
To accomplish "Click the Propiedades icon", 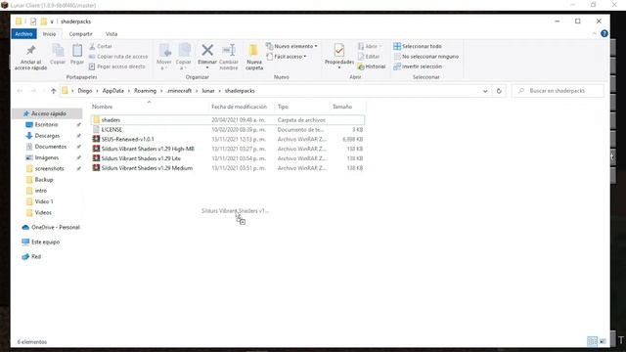I will [x=339, y=51].
